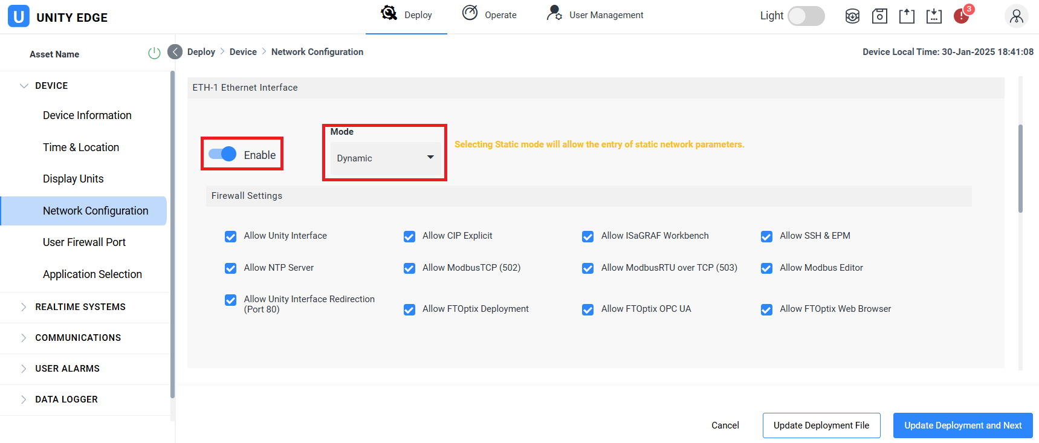Uncheck Allow Unity Interface Redirection (Port 80)
The width and height of the screenshot is (1039, 443).
point(230,300)
